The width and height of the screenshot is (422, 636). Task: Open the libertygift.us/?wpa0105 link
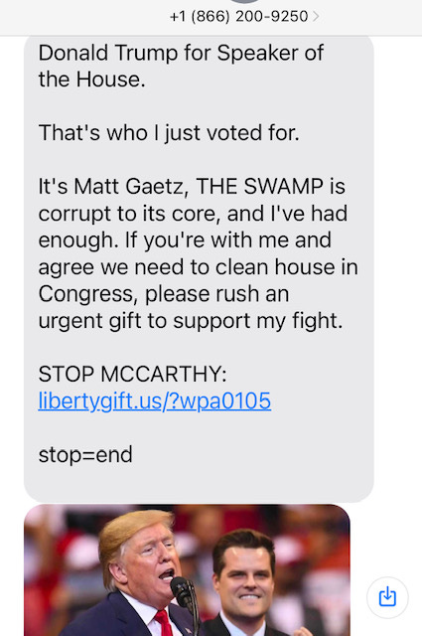pyautogui.click(x=155, y=400)
